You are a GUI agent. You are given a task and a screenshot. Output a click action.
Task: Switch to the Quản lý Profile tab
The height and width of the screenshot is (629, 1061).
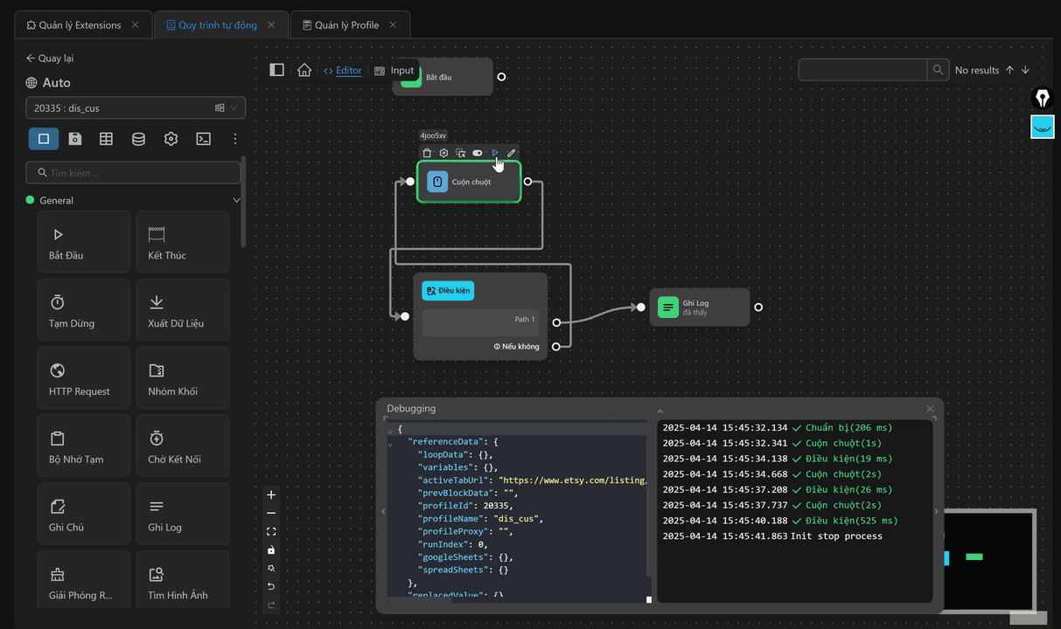347,25
